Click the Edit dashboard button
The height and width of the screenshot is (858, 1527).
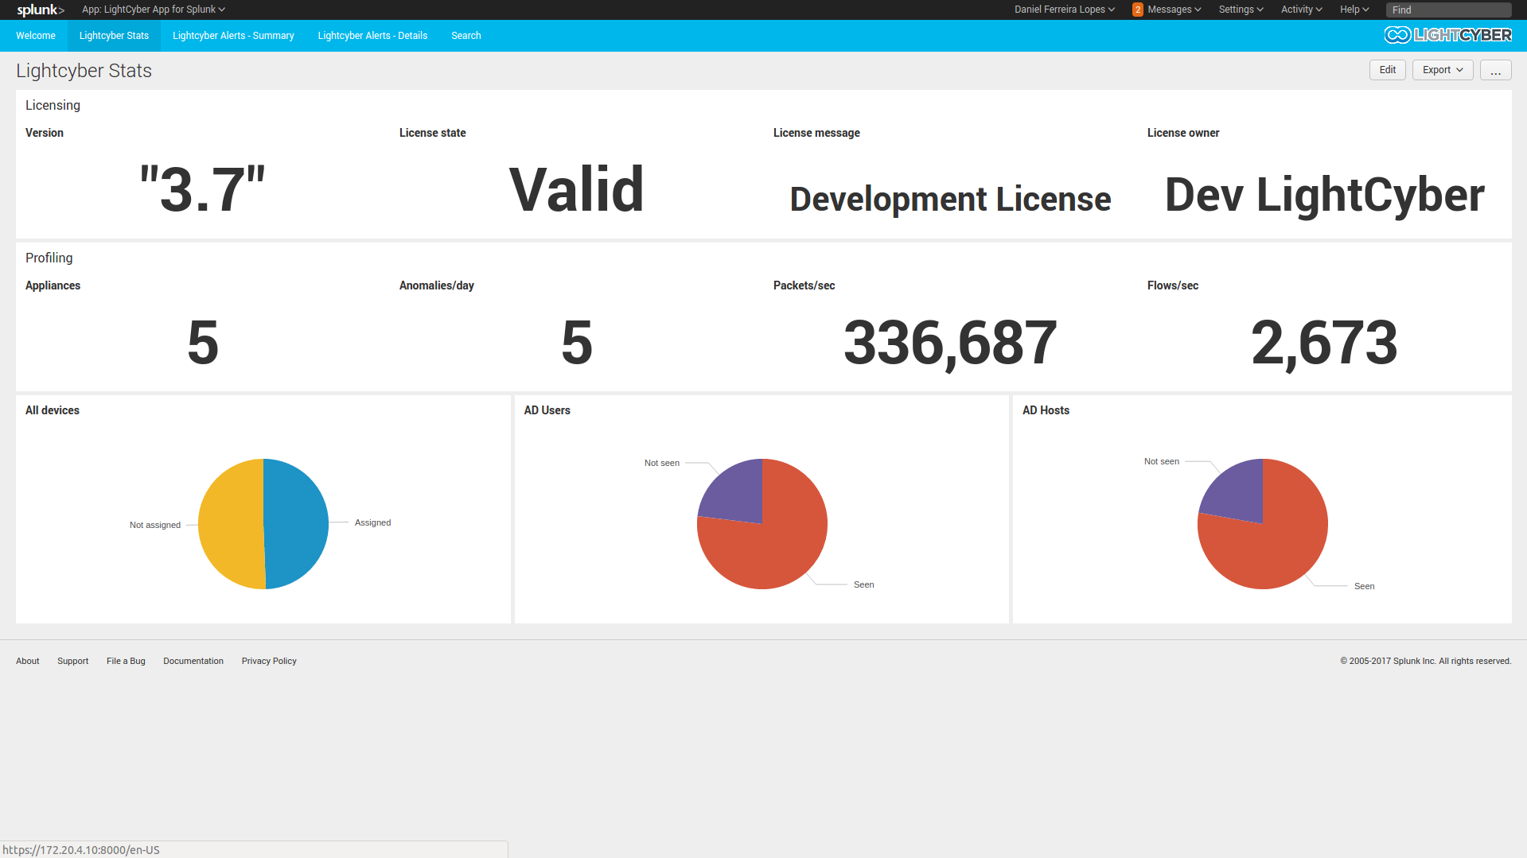point(1387,70)
